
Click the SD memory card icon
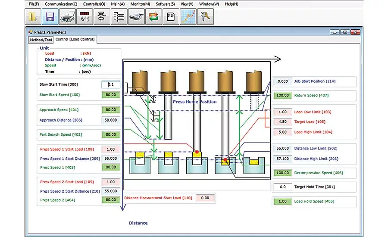pos(171,16)
